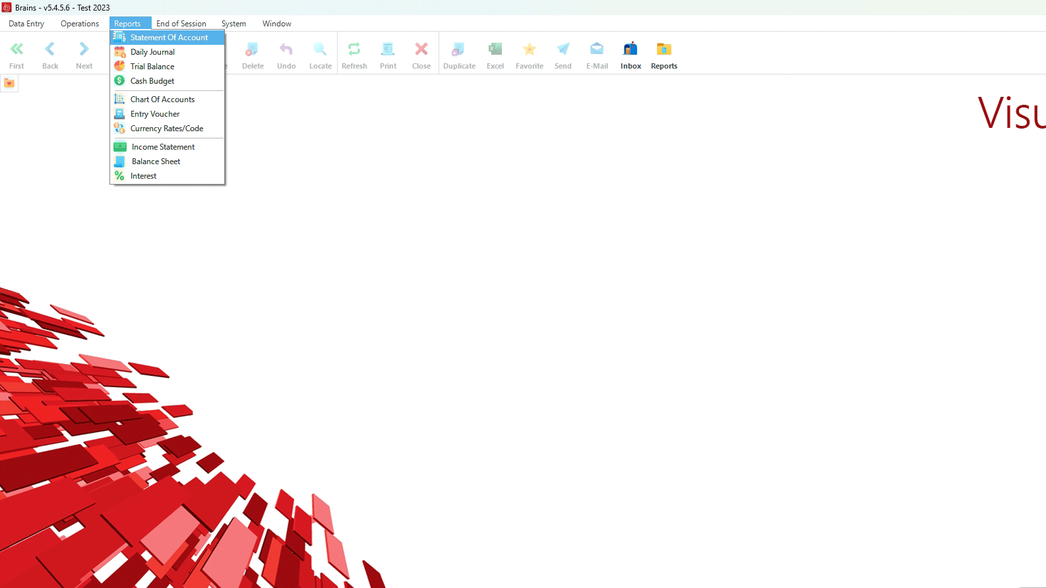Click the favorites heart icon below toolbar
The width and height of the screenshot is (1046, 588).
coord(9,83)
